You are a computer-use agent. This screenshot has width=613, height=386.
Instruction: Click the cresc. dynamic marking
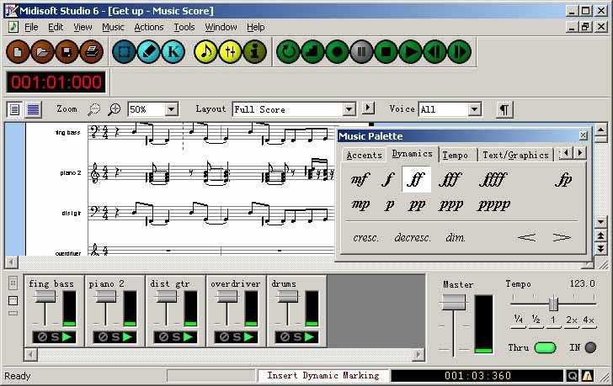[365, 238]
